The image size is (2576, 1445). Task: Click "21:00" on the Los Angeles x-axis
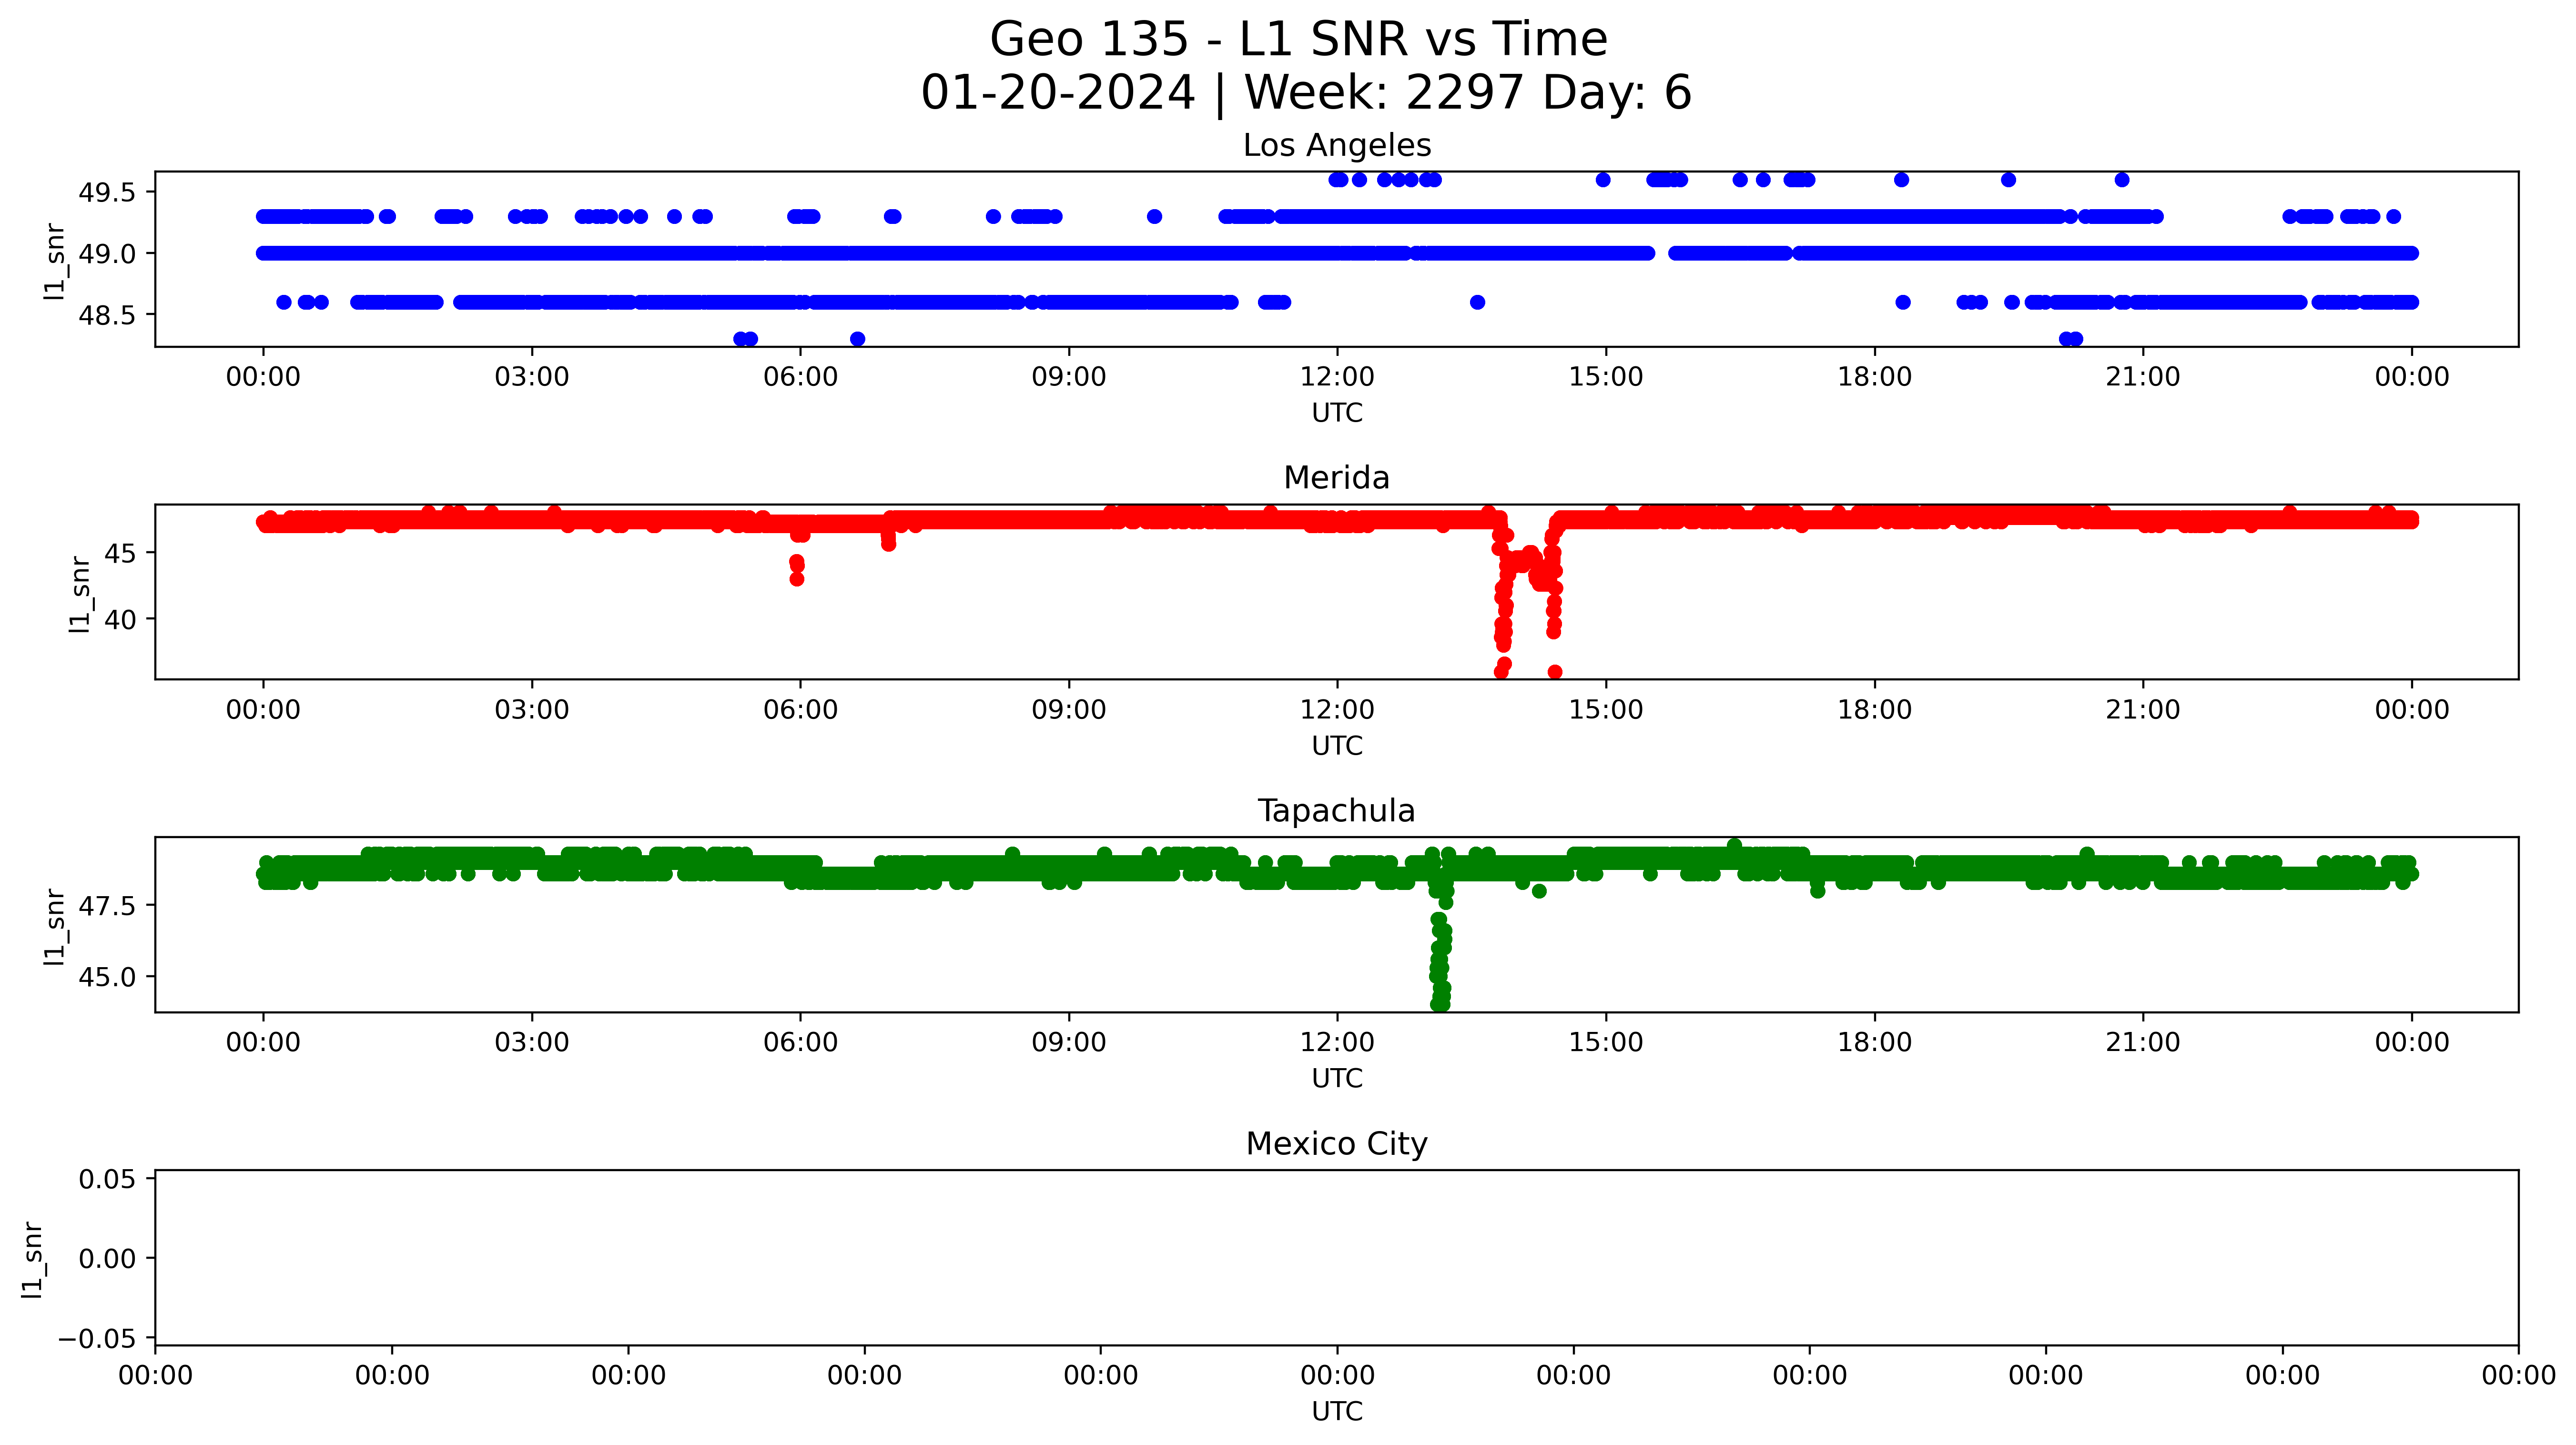tap(2143, 377)
